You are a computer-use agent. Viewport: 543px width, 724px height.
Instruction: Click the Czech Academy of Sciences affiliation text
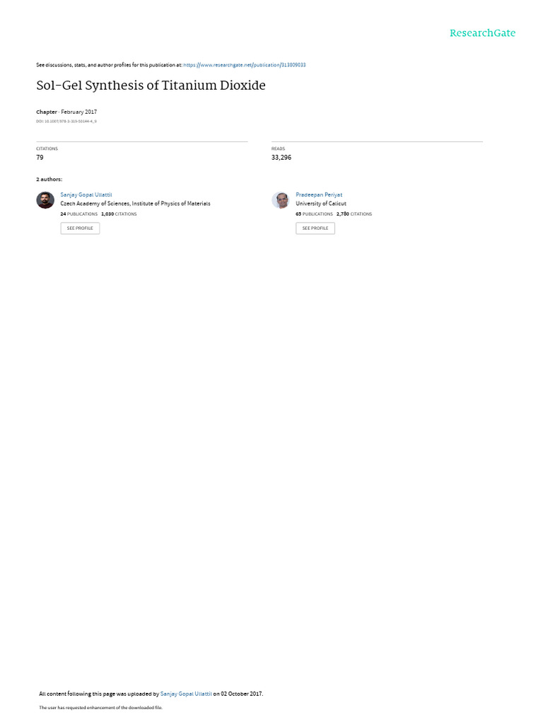(135, 204)
